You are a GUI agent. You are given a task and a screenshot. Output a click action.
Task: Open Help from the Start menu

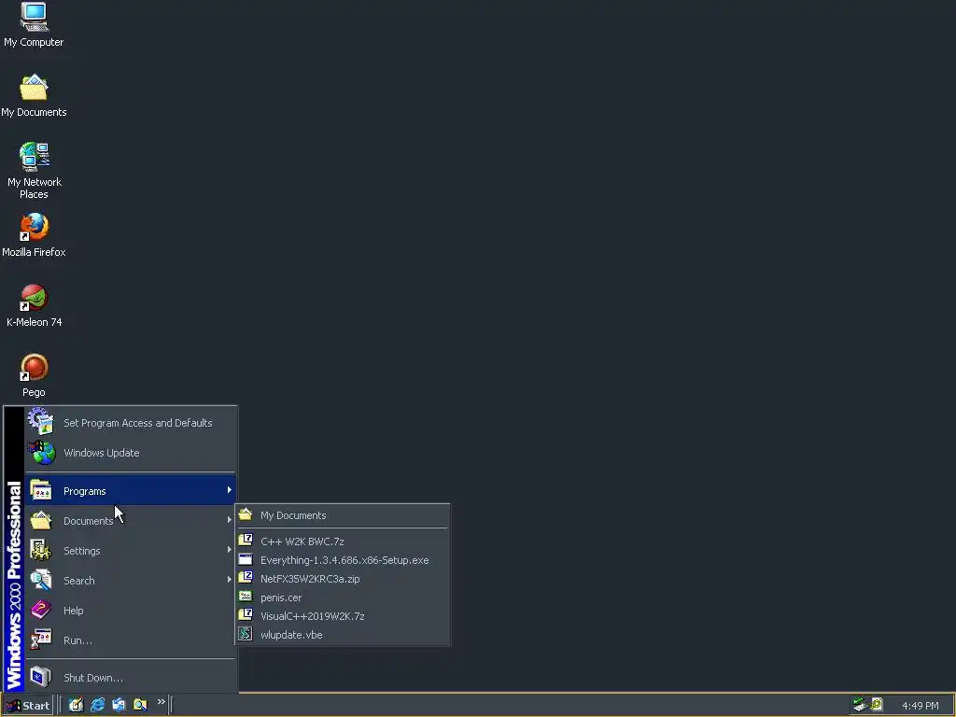click(x=131, y=611)
